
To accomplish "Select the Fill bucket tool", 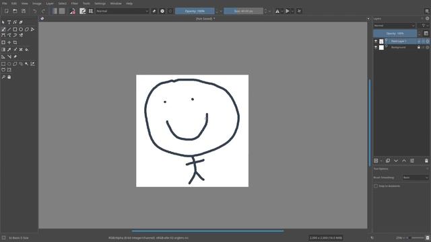I will pyautogui.click(x=27, y=50).
